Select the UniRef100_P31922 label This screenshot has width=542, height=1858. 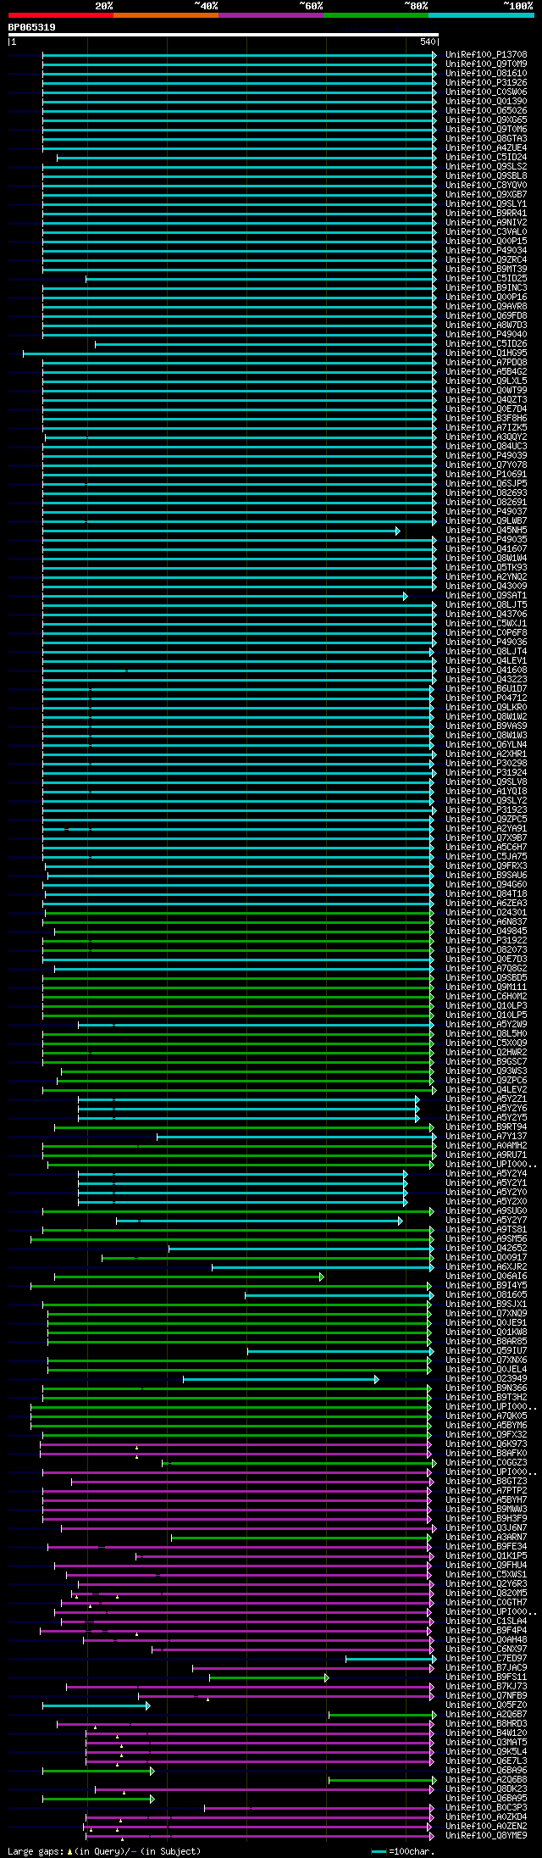point(486,941)
